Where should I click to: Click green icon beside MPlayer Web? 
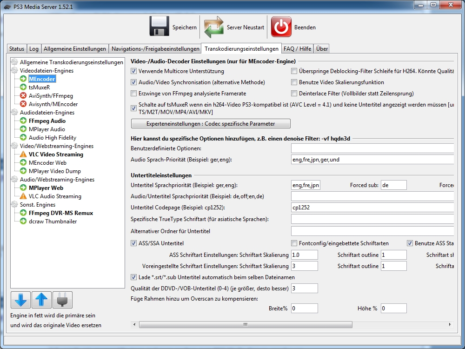(x=23, y=188)
